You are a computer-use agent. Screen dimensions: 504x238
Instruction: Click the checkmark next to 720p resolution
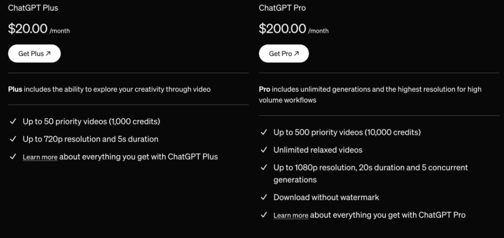[x=12, y=139]
